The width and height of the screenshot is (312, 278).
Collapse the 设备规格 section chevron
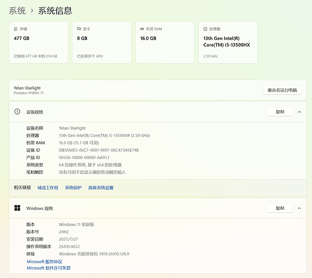[299, 112]
